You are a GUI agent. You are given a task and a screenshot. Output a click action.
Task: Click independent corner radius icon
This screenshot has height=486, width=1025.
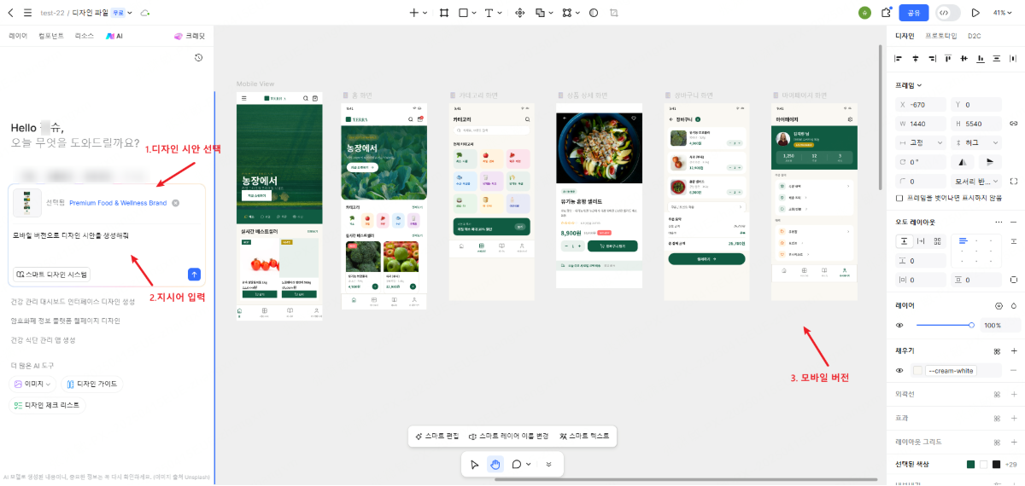(1014, 182)
